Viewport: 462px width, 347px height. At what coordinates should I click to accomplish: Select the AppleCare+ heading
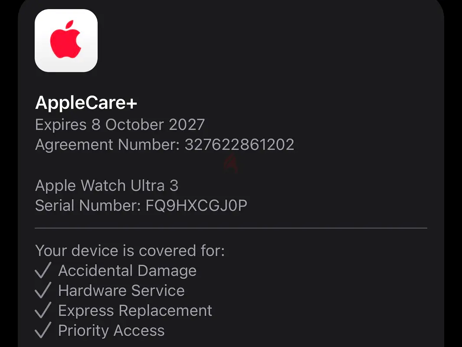coord(86,102)
